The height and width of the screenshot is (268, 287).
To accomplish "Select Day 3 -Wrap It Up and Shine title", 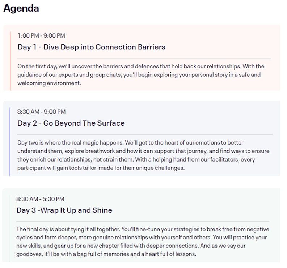I will (64, 210).
